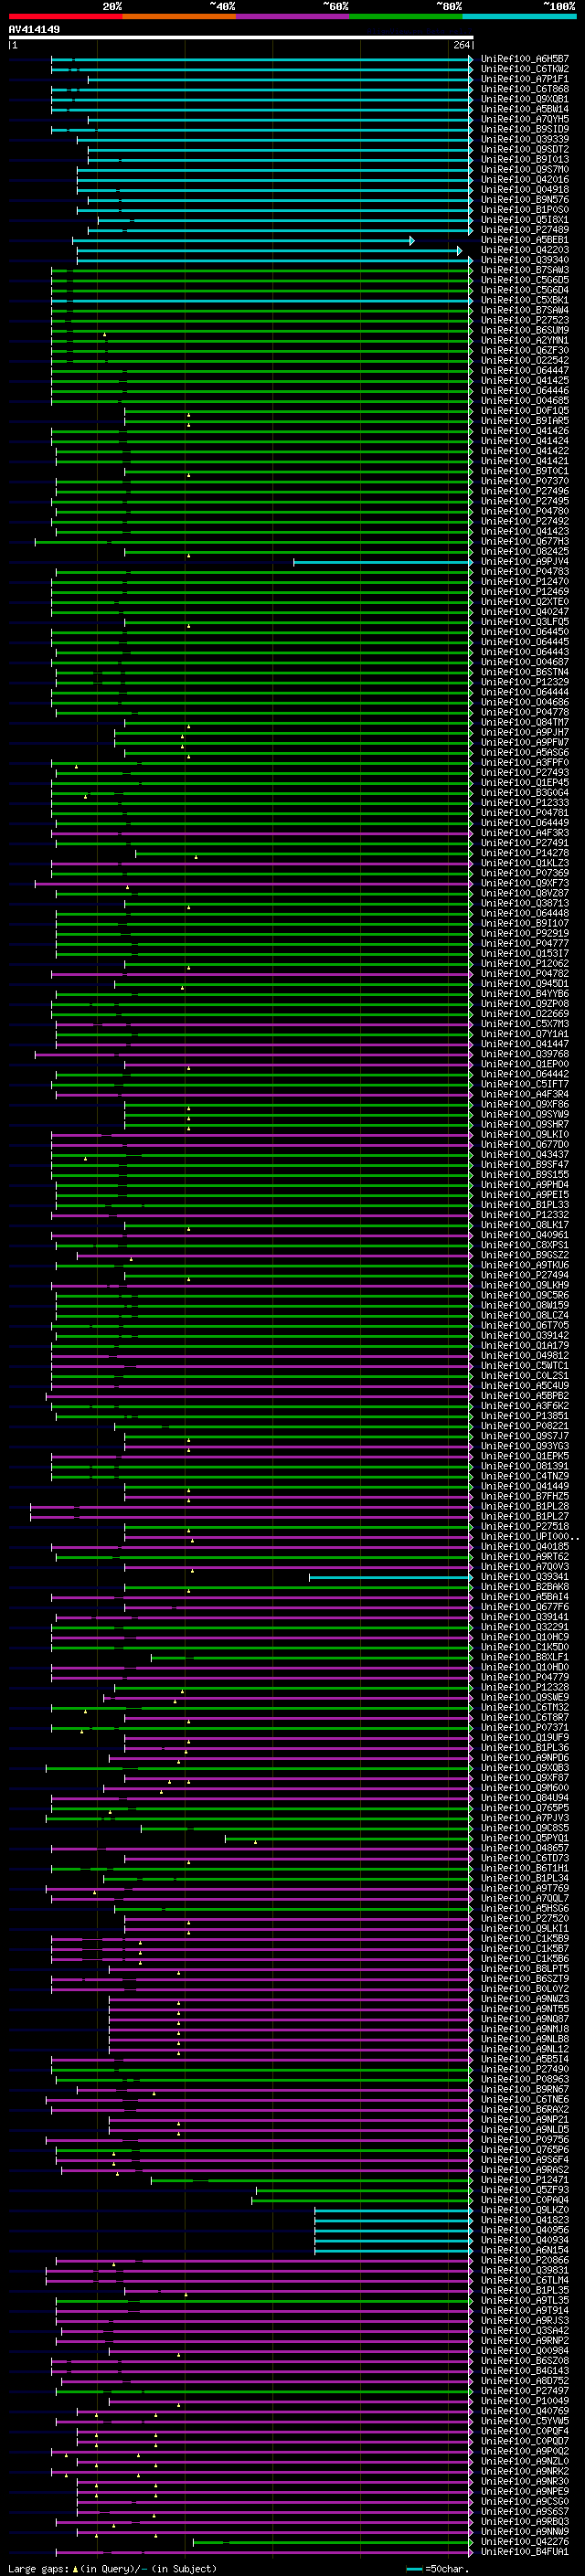Open hit UniRef100_A7P1F1
Image resolution: width=585 pixels, height=2576 pixels.
[525, 79]
